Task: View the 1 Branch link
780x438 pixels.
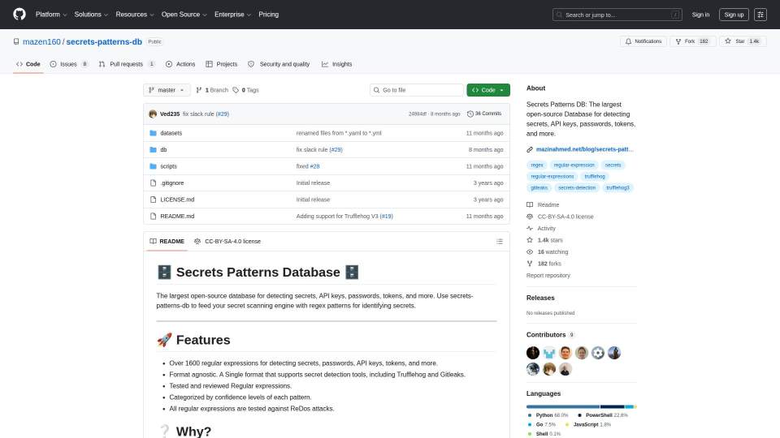Action: coord(212,90)
